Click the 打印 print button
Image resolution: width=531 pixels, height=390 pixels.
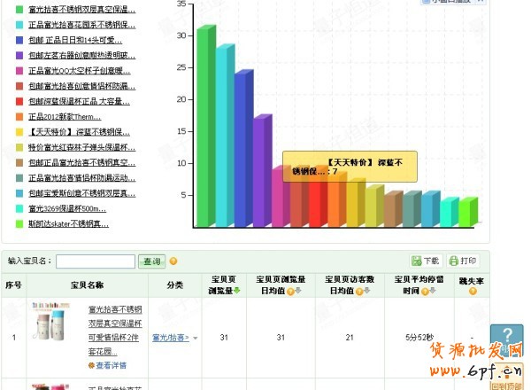click(x=463, y=261)
